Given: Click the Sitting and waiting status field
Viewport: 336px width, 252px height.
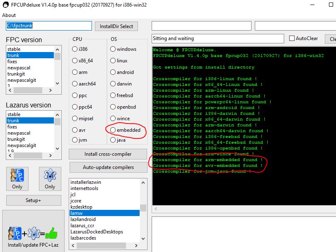Looking at the screenshot, I should click(218, 38).
